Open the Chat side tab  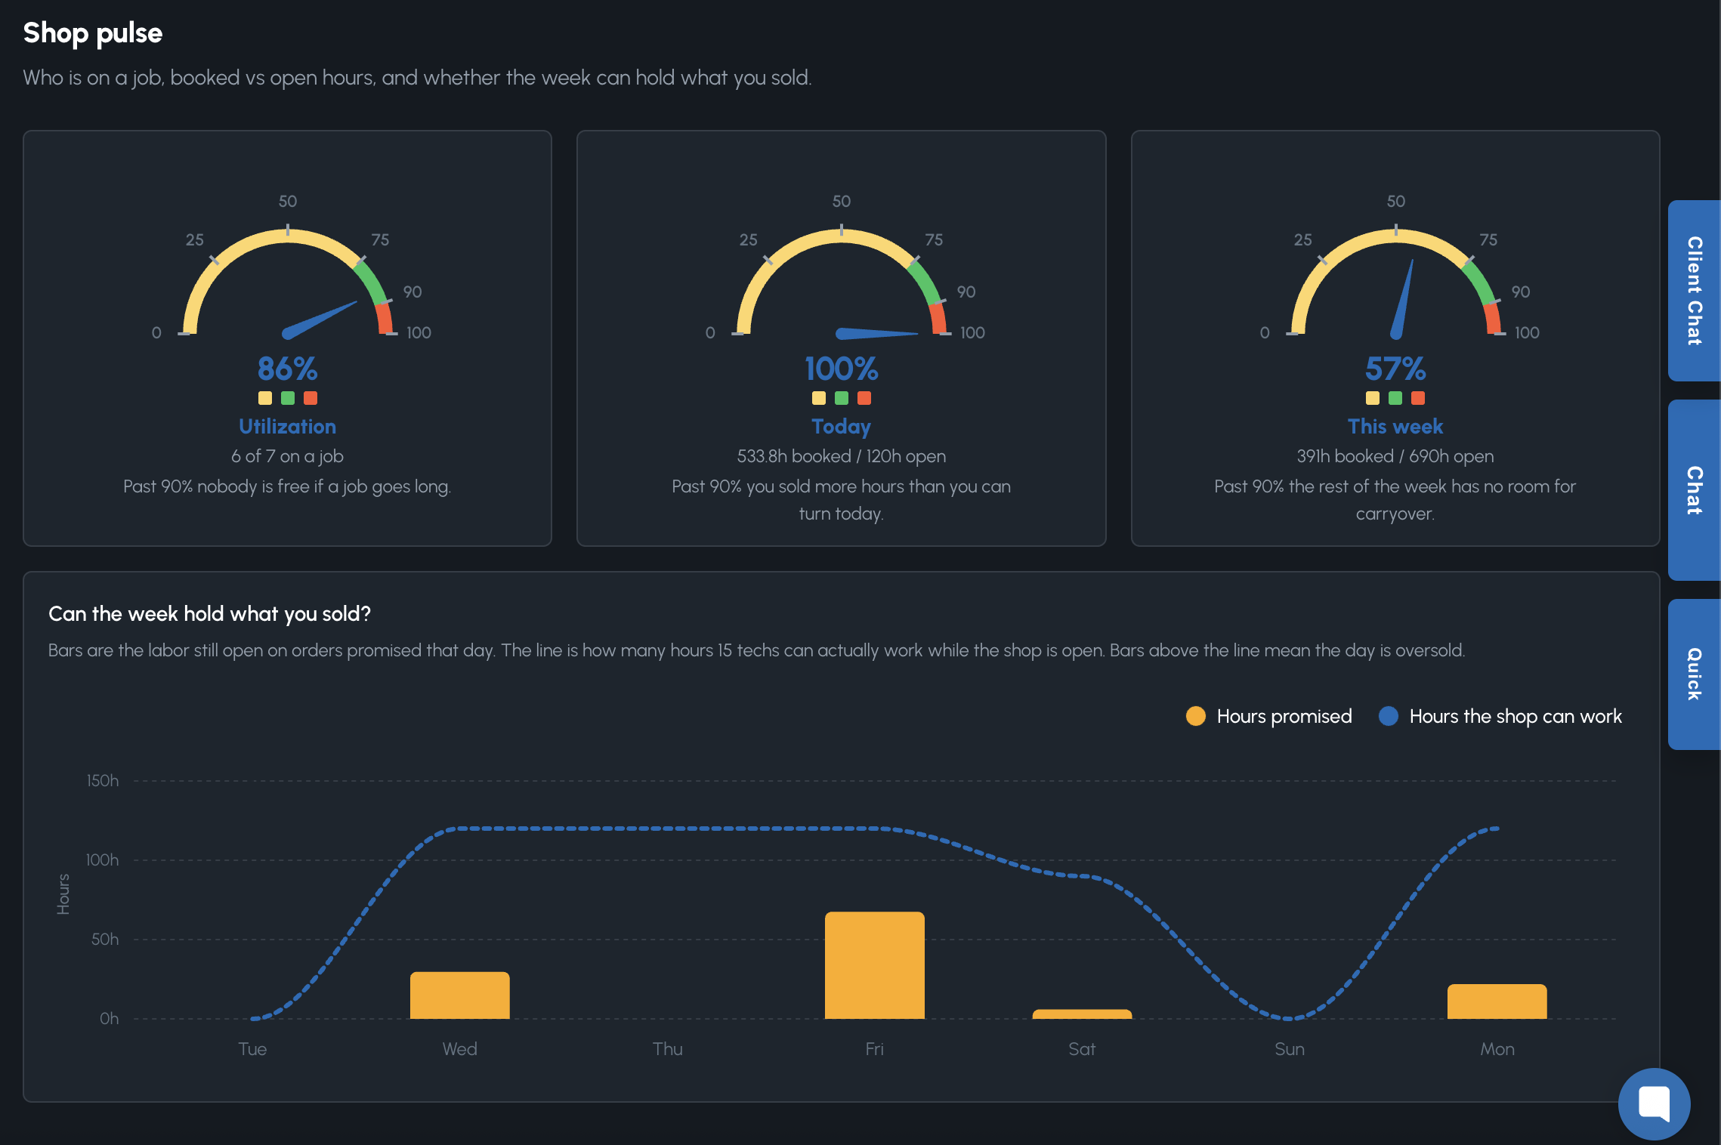pos(1694,490)
